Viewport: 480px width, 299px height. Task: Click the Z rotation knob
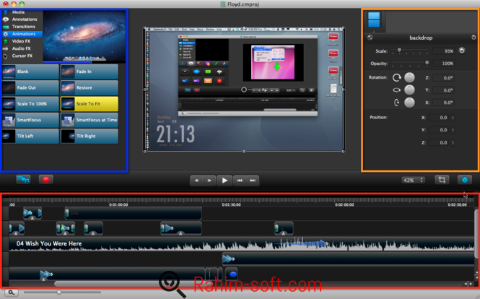[x=409, y=77]
